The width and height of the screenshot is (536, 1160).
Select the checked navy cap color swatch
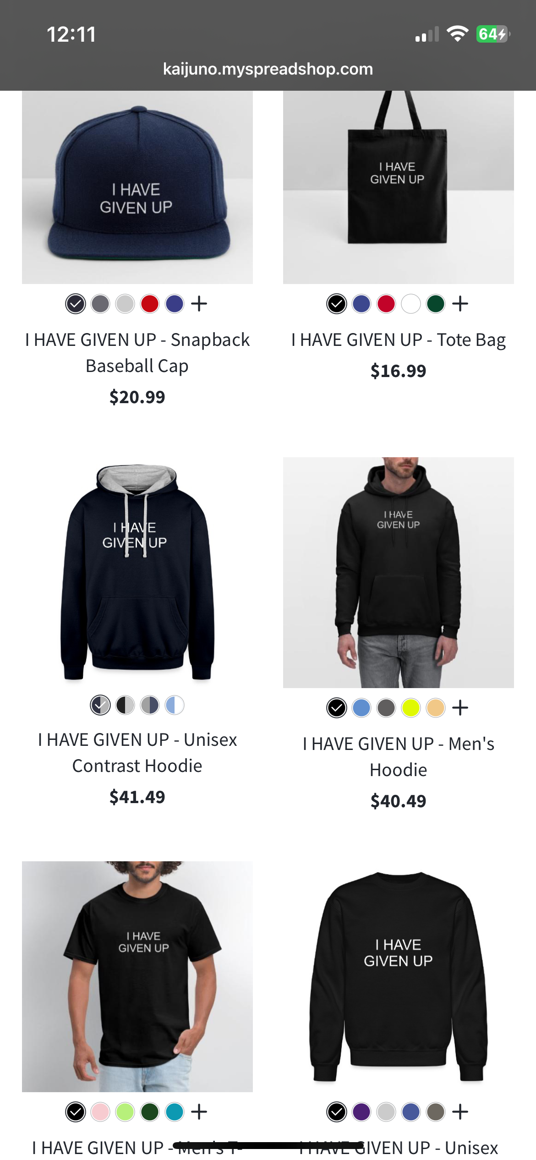tap(76, 304)
